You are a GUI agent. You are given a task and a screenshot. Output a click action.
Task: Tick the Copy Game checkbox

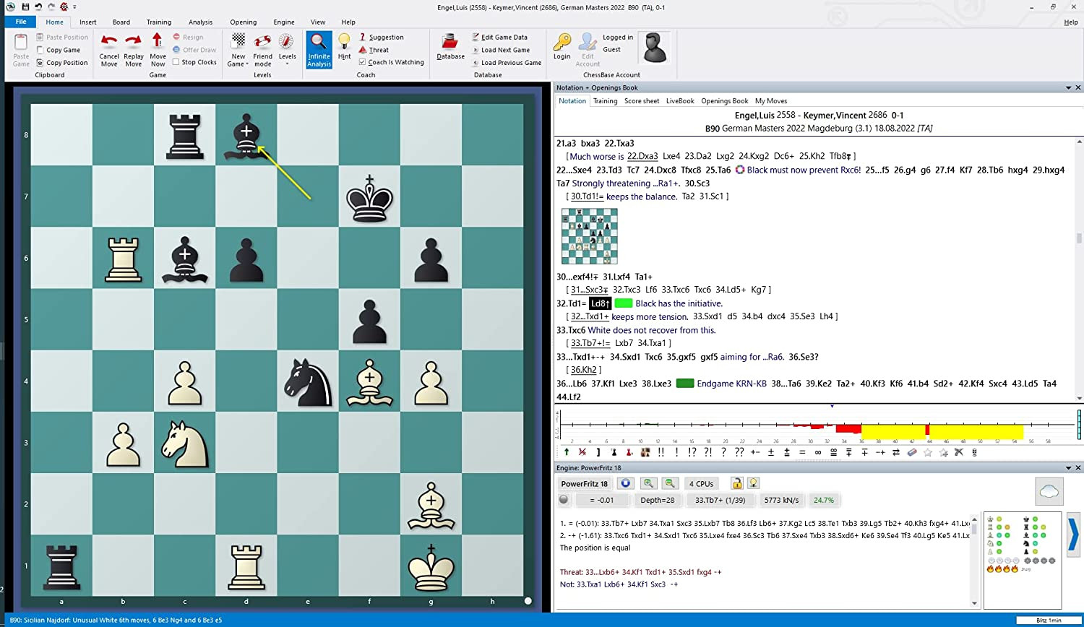(x=40, y=50)
